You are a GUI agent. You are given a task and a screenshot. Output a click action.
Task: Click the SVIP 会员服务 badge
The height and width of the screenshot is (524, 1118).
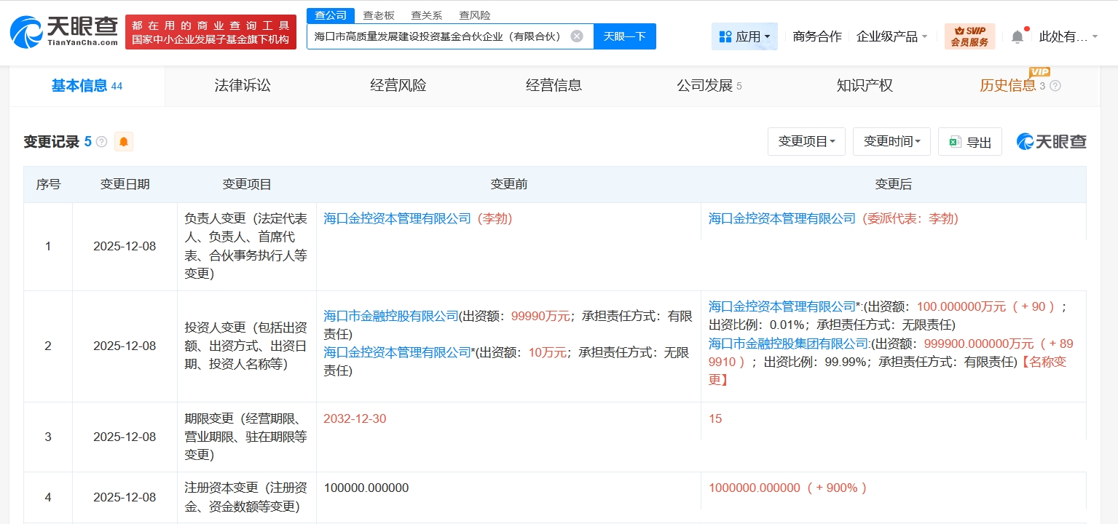969,36
